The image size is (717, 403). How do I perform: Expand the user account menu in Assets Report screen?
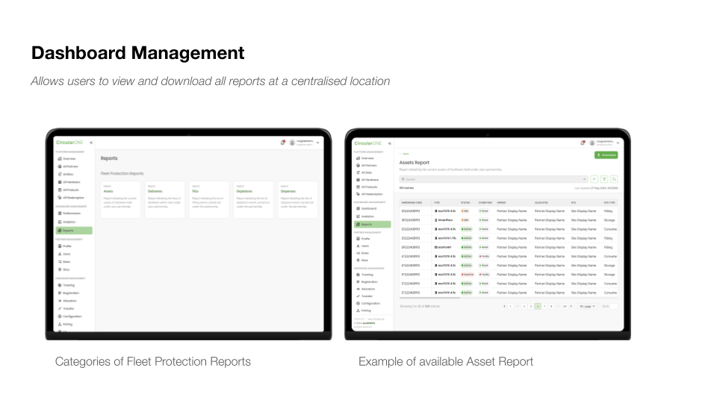(x=618, y=143)
